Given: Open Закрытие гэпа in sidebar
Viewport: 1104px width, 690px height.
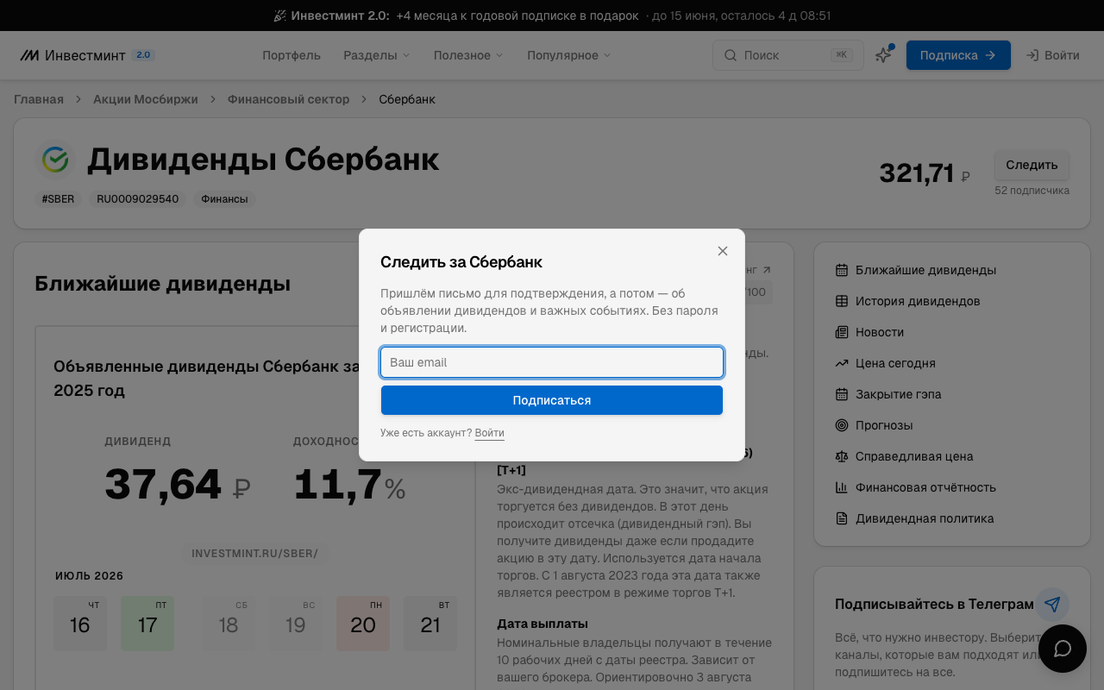Looking at the screenshot, I should pos(899,394).
